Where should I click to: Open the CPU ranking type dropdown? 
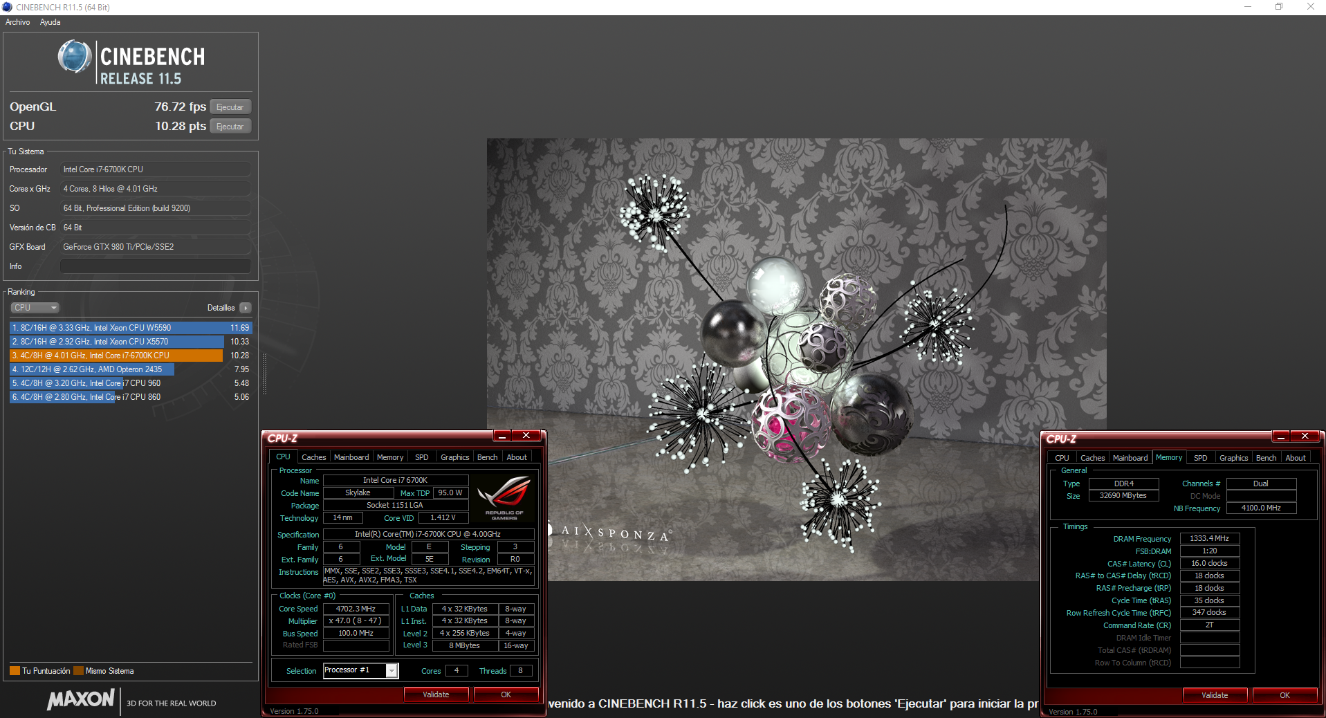click(x=35, y=308)
